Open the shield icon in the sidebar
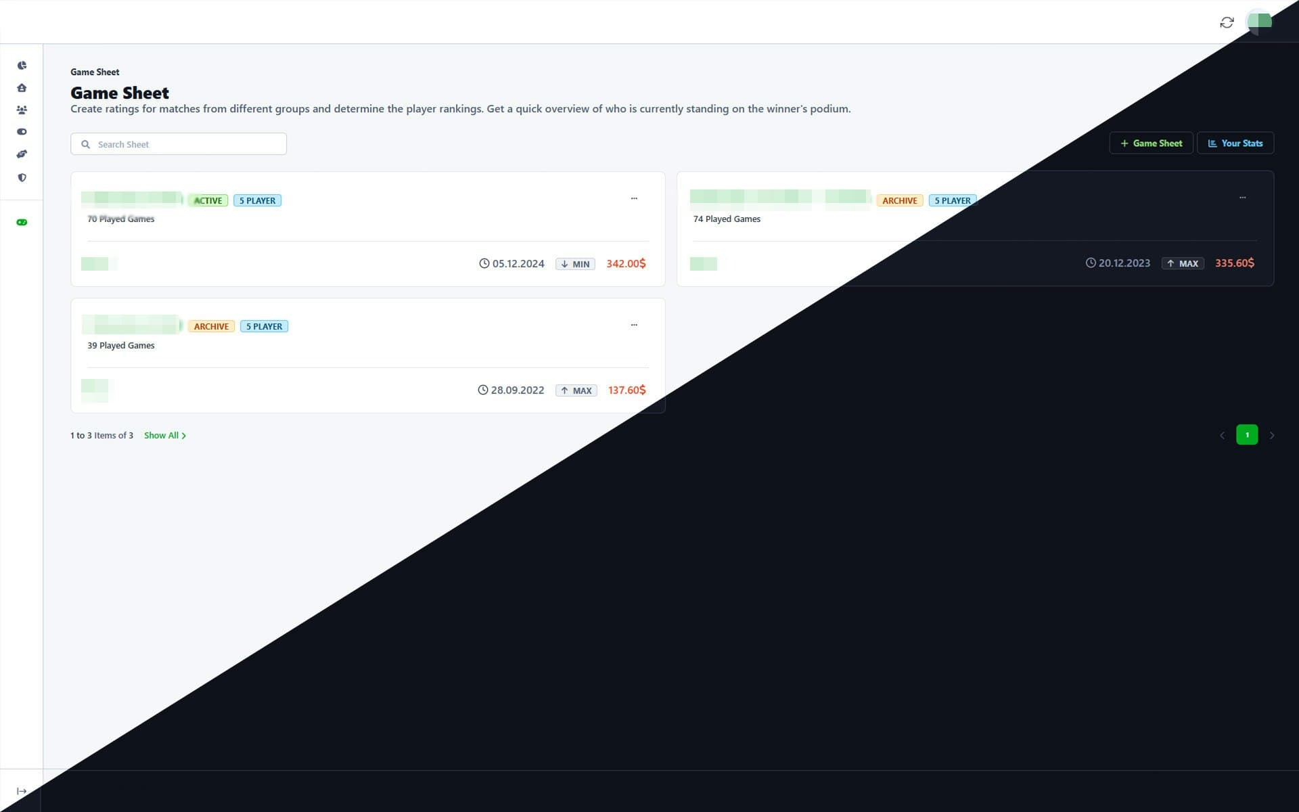 coord(22,177)
